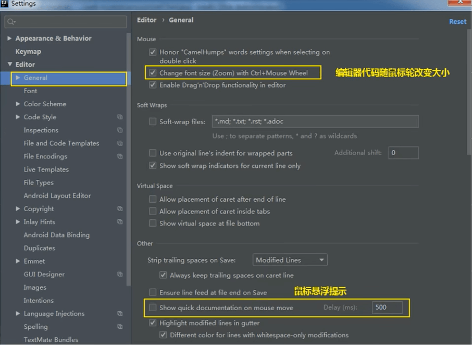The image size is (472, 345).
Task: Expand the Color Scheme tree node
Action: click(18, 104)
